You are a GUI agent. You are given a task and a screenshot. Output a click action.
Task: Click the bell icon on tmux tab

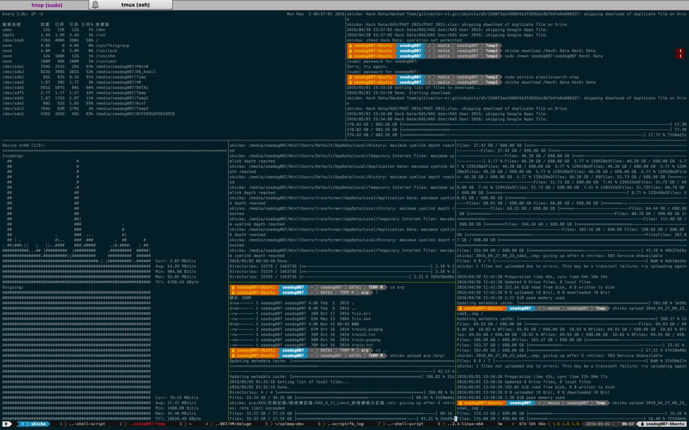[95, 5]
